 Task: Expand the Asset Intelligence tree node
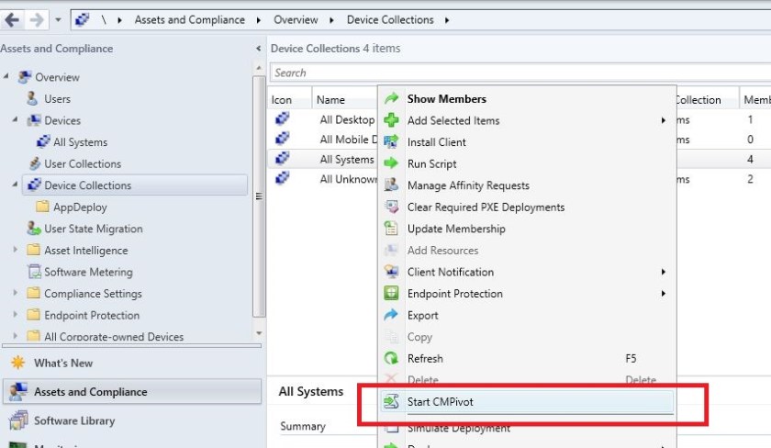pos(16,251)
